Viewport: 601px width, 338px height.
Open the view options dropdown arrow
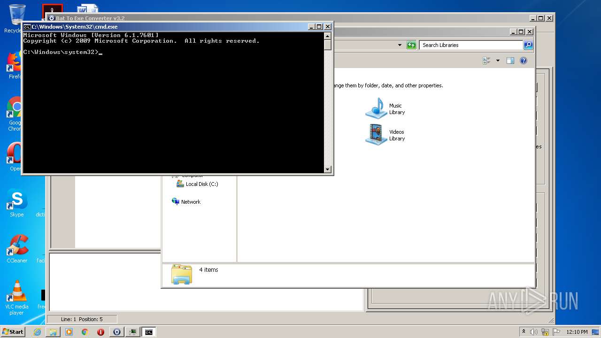498,61
